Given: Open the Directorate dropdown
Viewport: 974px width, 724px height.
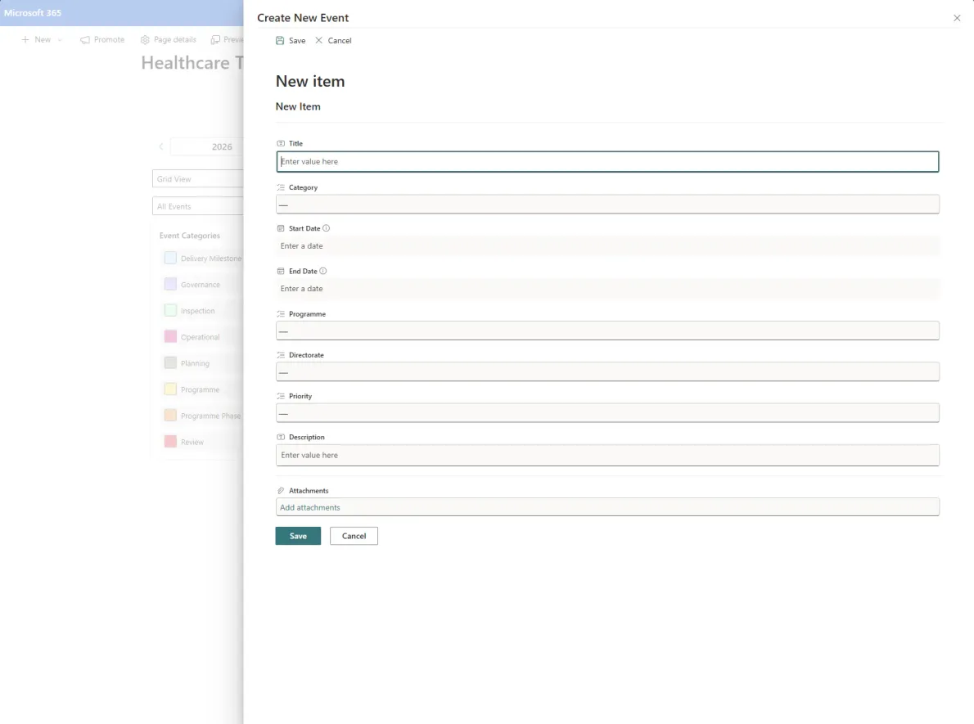Looking at the screenshot, I should (607, 372).
